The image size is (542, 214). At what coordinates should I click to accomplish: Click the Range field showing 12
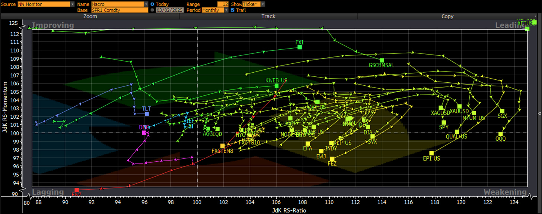(x=223, y=4)
